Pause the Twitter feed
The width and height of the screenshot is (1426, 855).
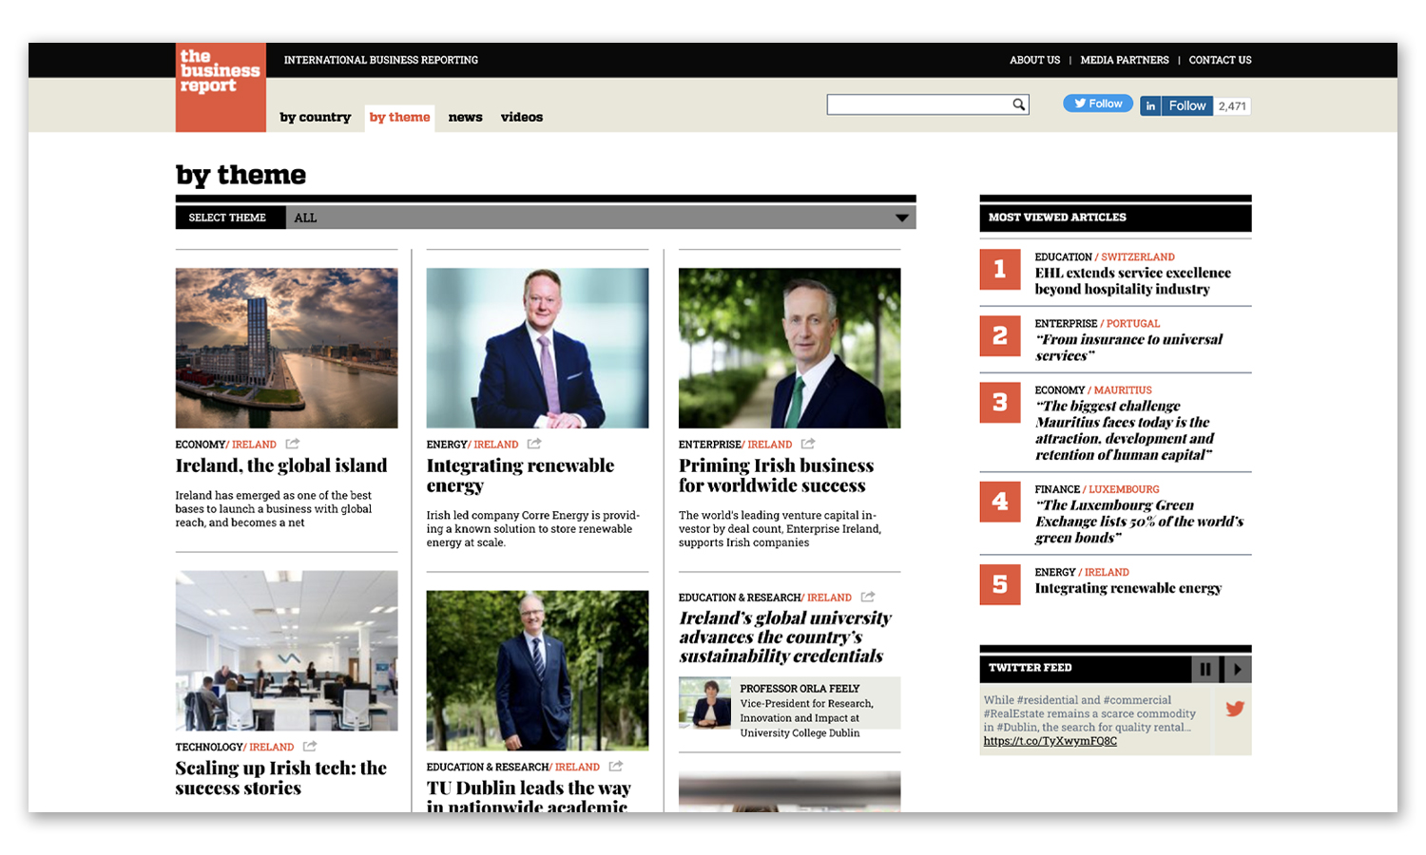(x=1205, y=669)
